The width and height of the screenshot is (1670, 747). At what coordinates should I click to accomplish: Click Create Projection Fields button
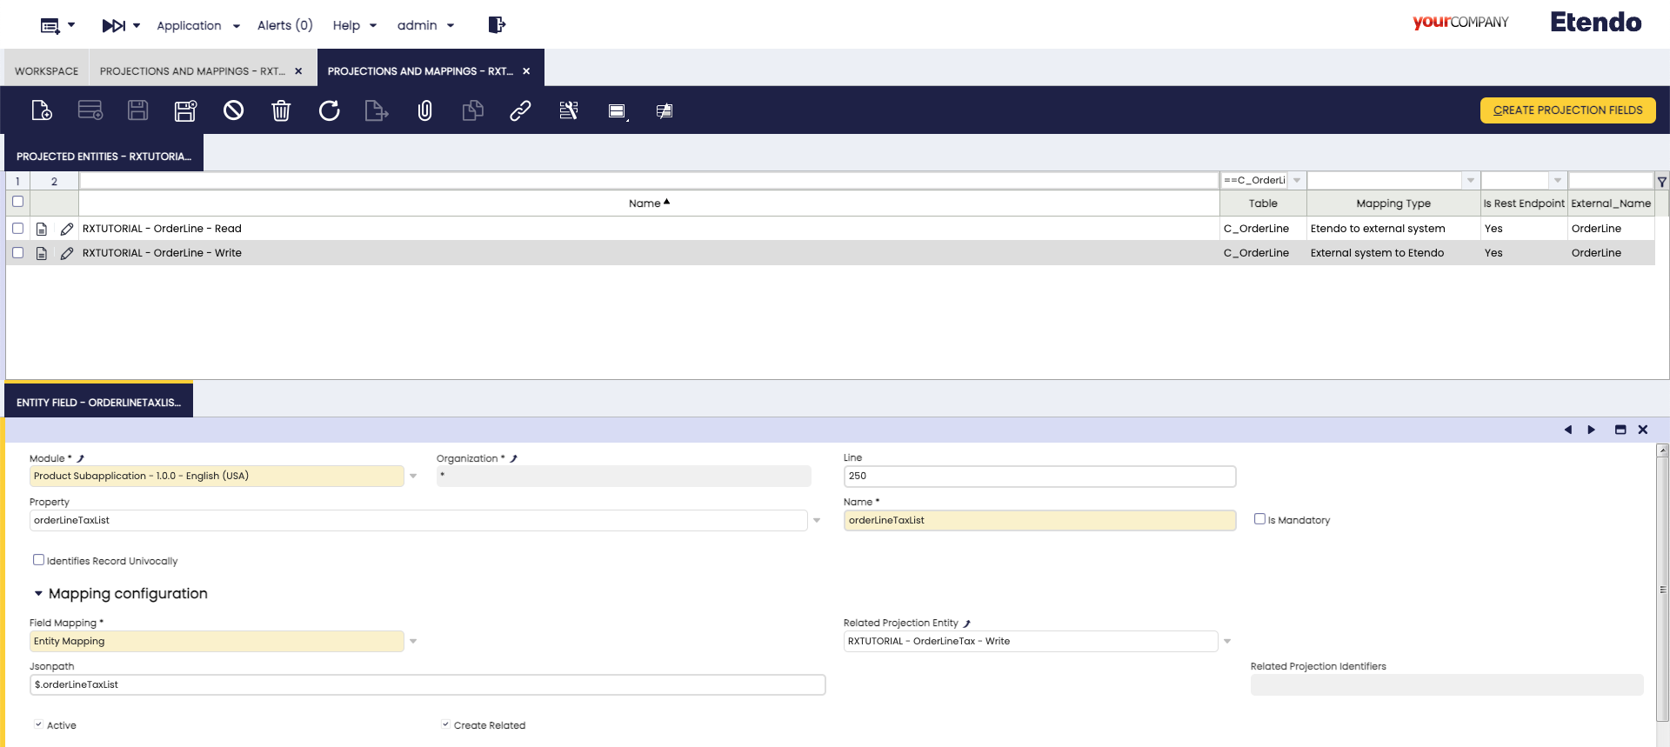coord(1567,110)
